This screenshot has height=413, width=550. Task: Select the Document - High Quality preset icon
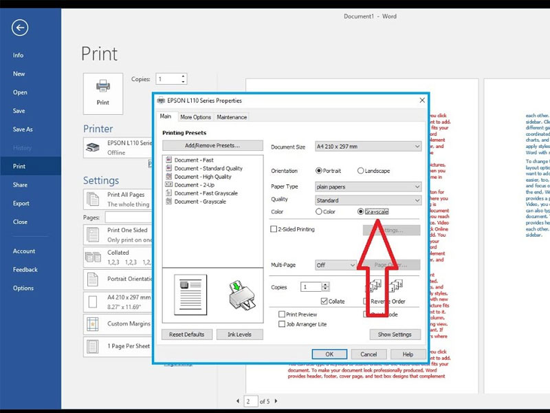[168, 176]
